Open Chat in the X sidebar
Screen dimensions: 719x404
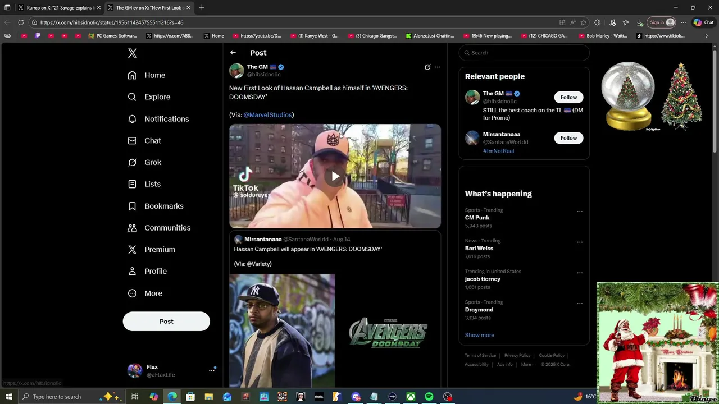[x=144, y=141]
